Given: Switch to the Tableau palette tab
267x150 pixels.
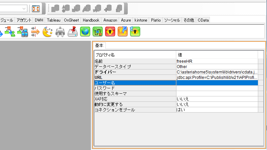Looking at the screenshot, I should pyautogui.click(x=54, y=20).
